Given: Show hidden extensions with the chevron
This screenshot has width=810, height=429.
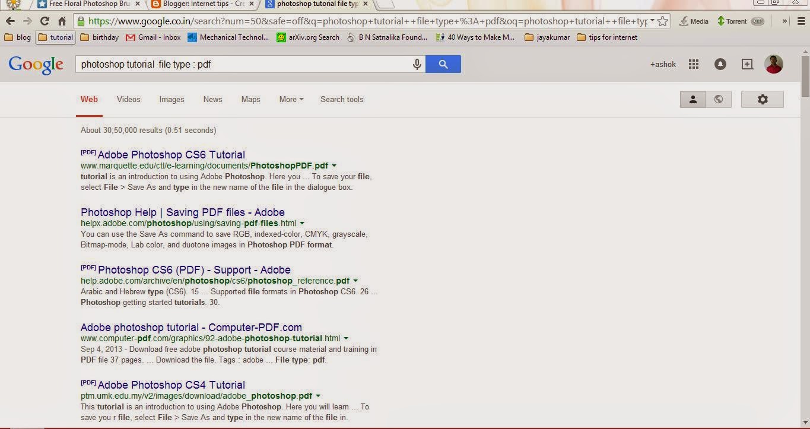Looking at the screenshot, I should (784, 21).
